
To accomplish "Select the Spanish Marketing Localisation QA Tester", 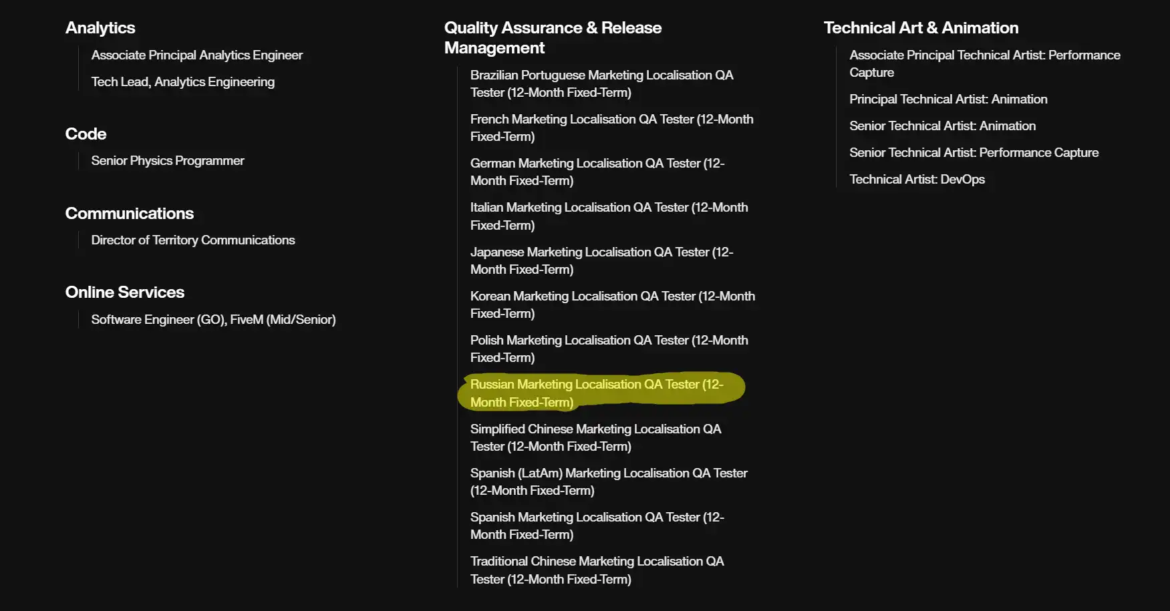I will [597, 526].
